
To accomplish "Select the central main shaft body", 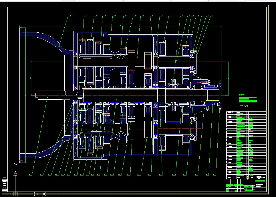I will click(x=120, y=95).
